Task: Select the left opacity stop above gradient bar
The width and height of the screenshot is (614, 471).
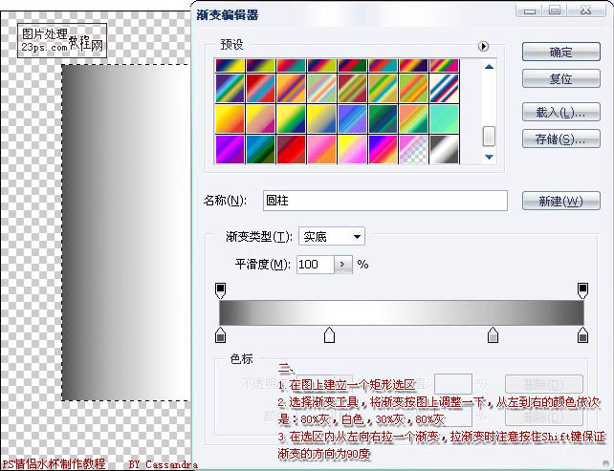Action: click(x=221, y=290)
